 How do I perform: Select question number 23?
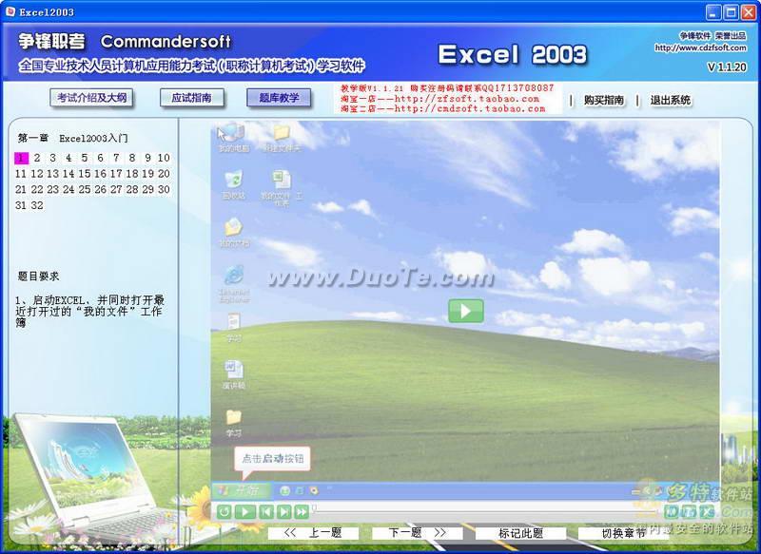(53, 189)
